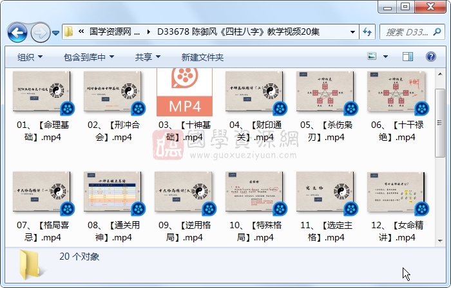Close the Explorer window
Screen dimensions: 451x288
point(430,7)
